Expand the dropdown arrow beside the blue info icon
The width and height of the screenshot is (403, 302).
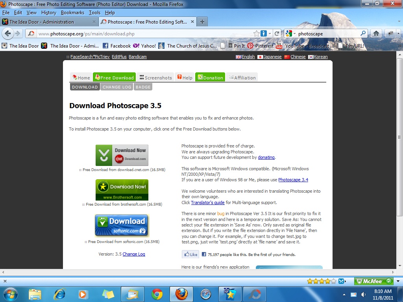270,34
